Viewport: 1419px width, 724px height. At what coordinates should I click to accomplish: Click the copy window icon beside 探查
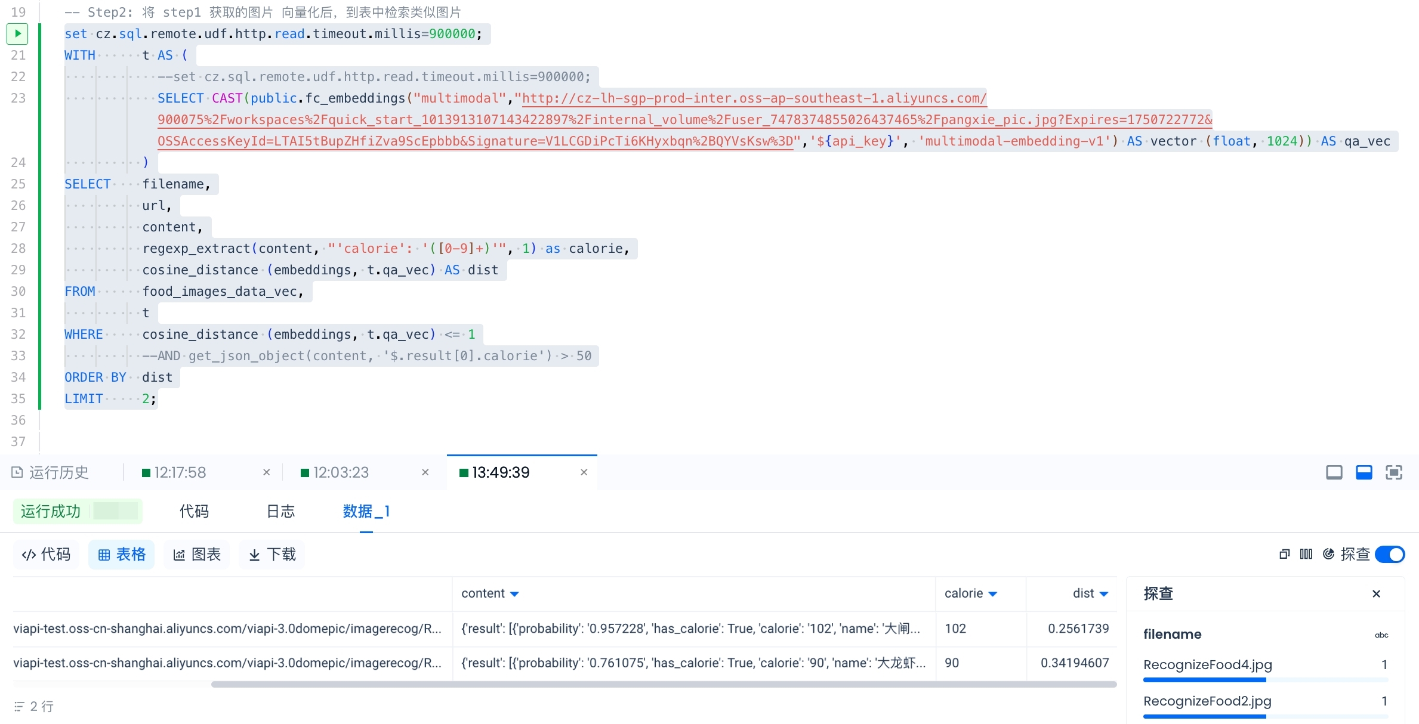pyautogui.click(x=1284, y=554)
